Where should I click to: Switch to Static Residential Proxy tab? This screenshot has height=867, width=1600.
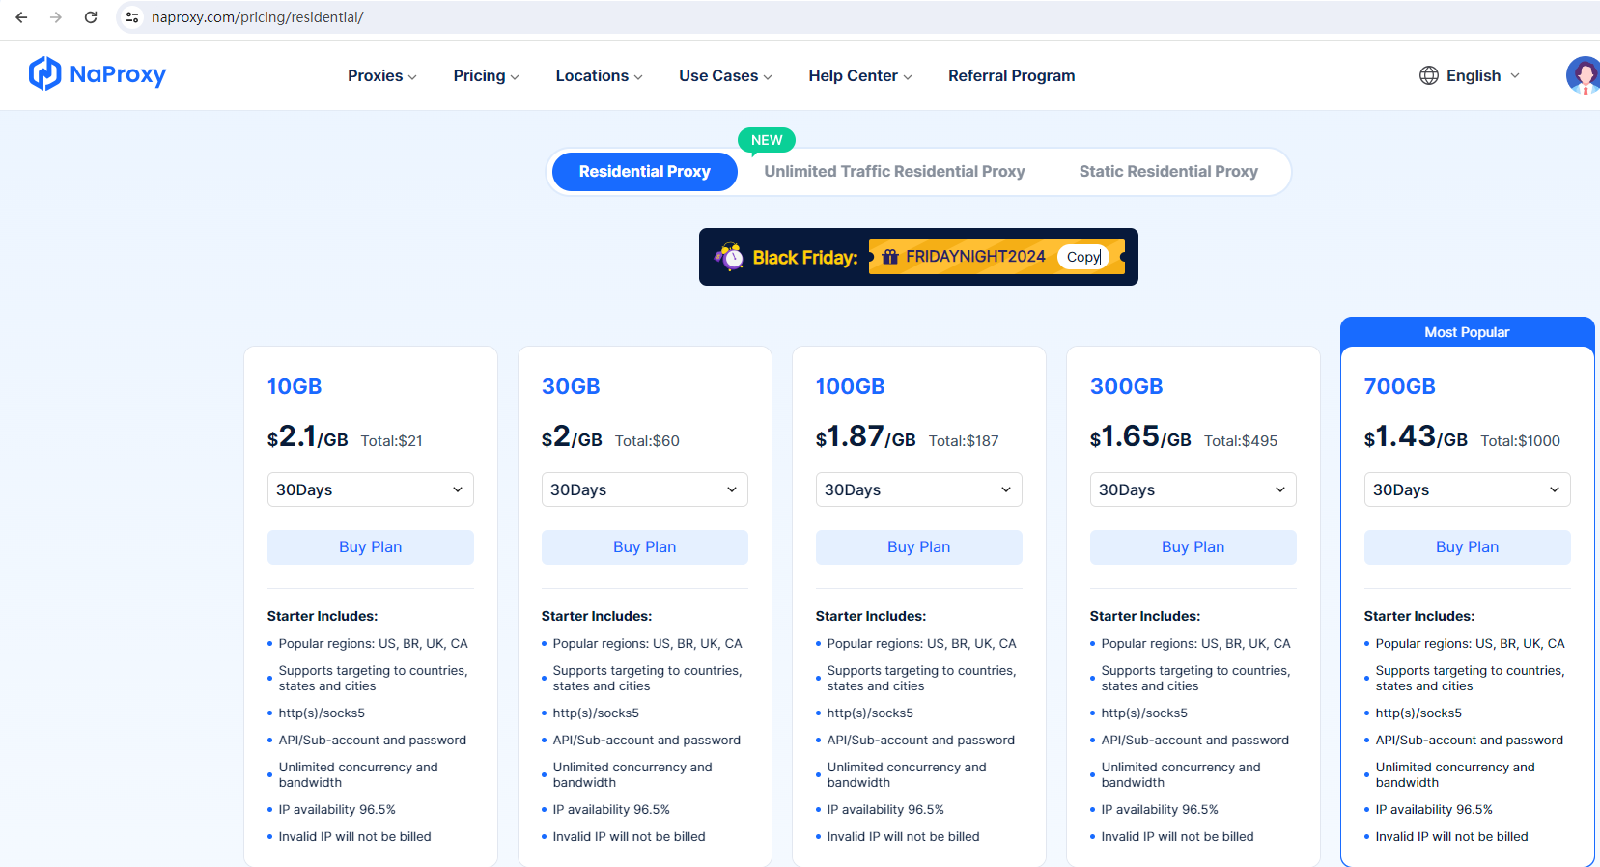pos(1168,172)
